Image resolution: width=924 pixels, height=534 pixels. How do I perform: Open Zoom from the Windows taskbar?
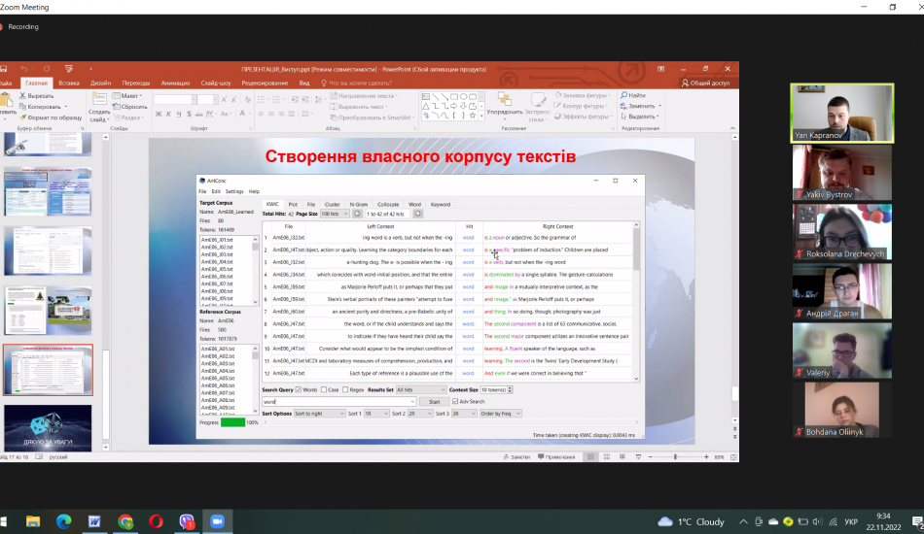pos(216,521)
